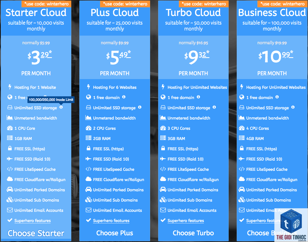Click info icon beside Plus Cloud free domain
Image resolution: width=308 pixels, height=242 pixels.
[x=124, y=97]
